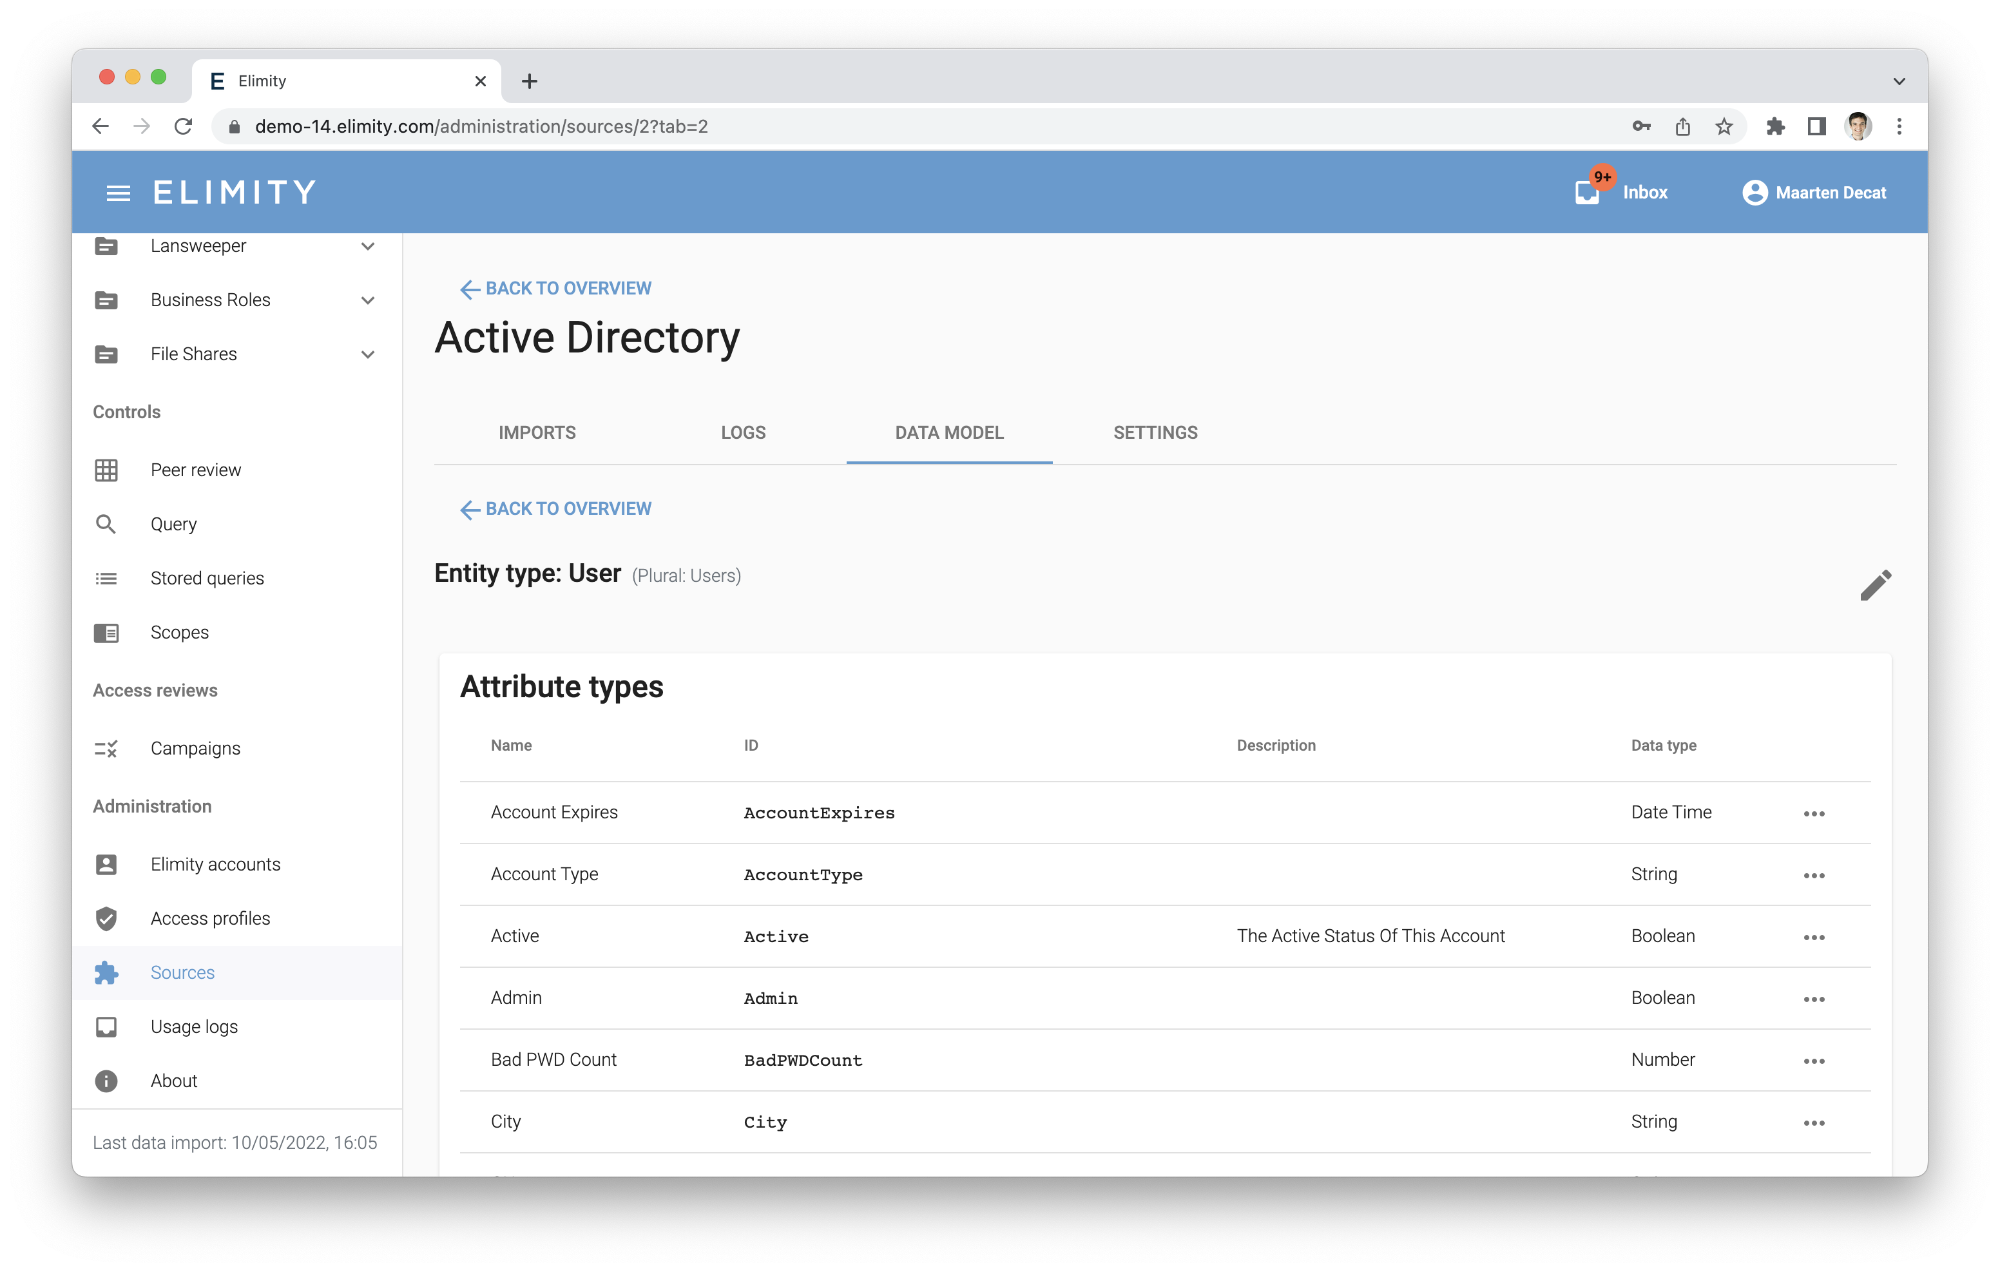Click the 'Last data import' status text
The width and height of the screenshot is (2000, 1272).
pyautogui.click(x=235, y=1143)
